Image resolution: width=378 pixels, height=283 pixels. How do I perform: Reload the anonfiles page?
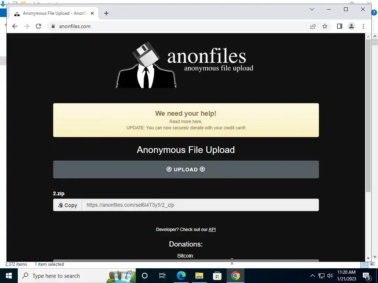(38, 26)
